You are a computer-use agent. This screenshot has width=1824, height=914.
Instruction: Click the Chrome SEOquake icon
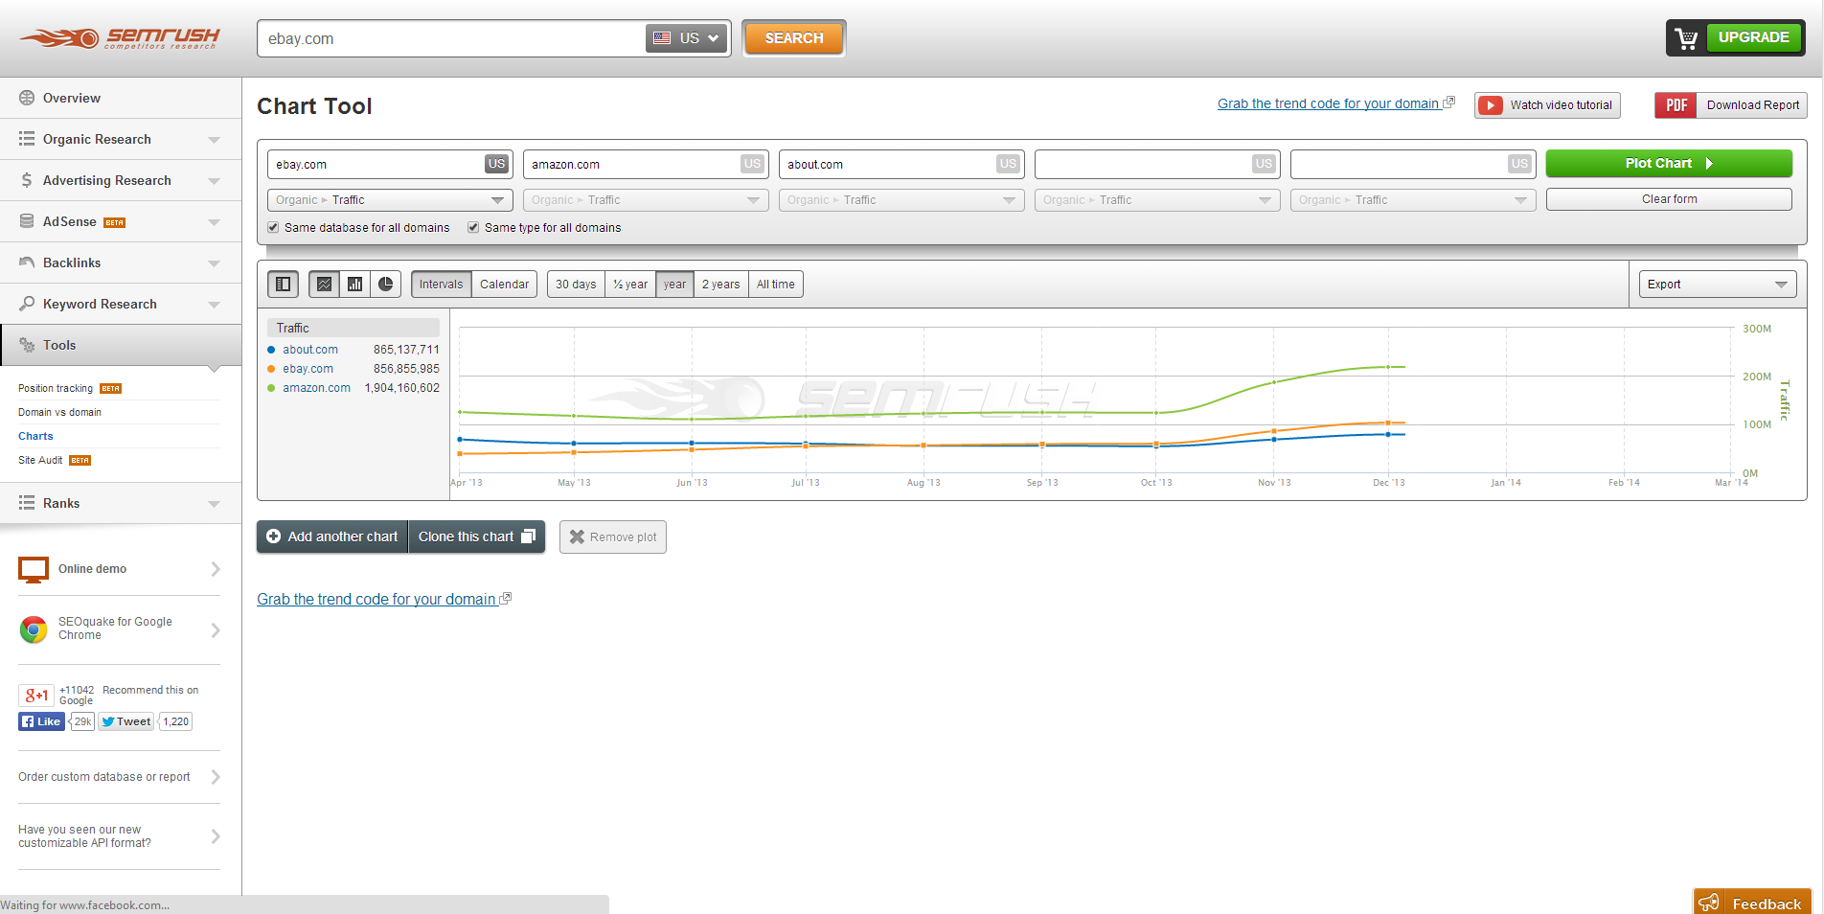[x=34, y=629]
